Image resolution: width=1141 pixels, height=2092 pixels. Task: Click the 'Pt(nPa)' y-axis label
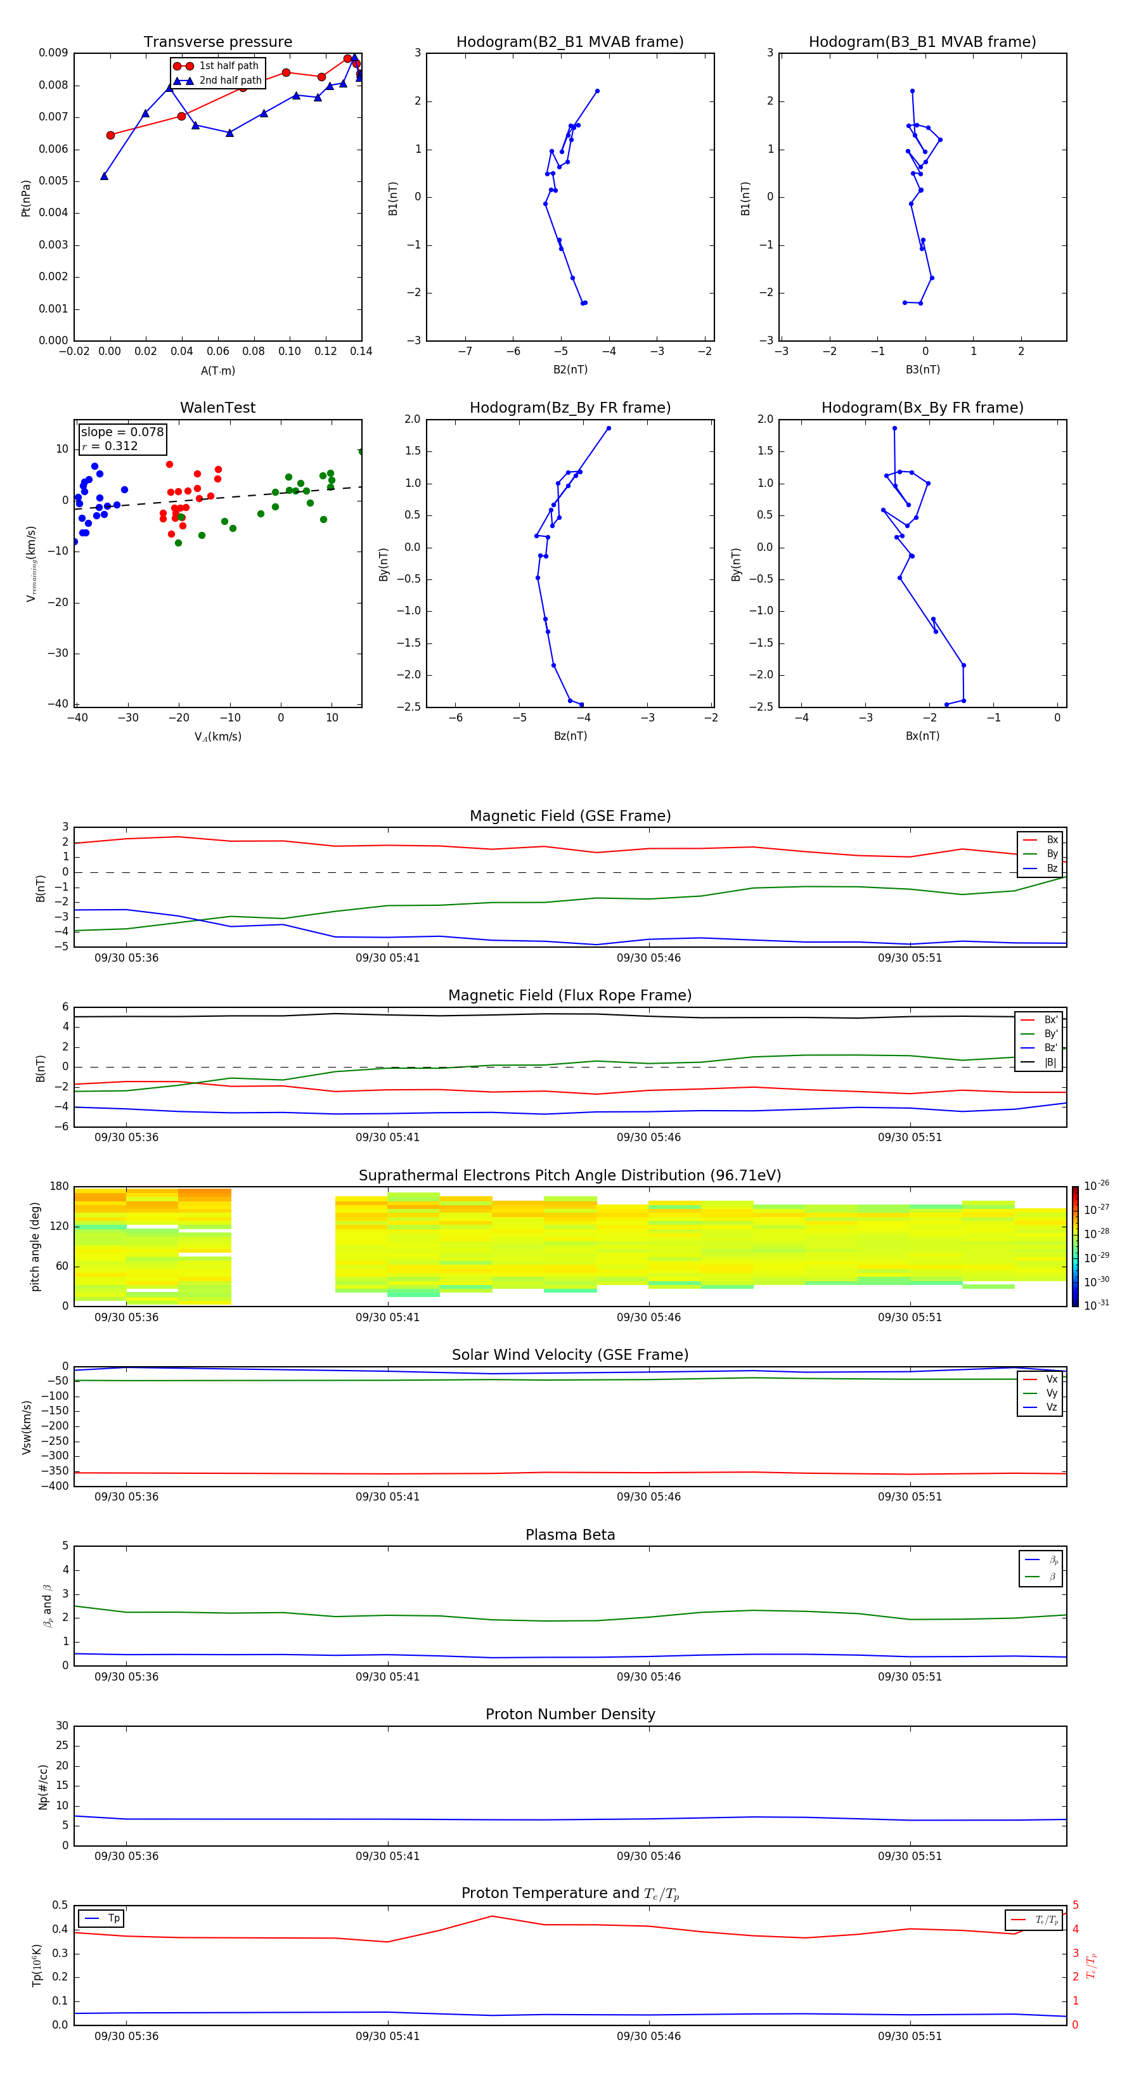[x=26, y=198]
